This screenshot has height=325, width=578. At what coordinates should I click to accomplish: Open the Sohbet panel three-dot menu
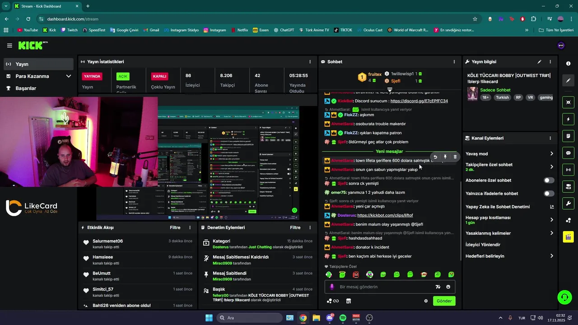(x=454, y=62)
